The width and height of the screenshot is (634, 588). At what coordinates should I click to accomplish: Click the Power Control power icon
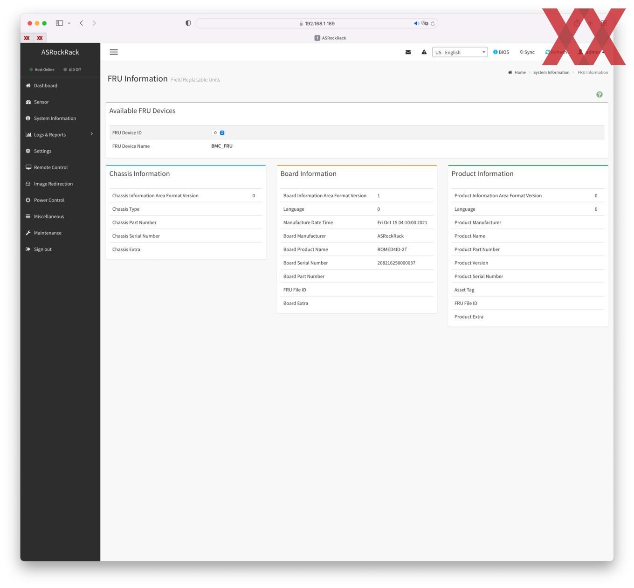[28, 200]
